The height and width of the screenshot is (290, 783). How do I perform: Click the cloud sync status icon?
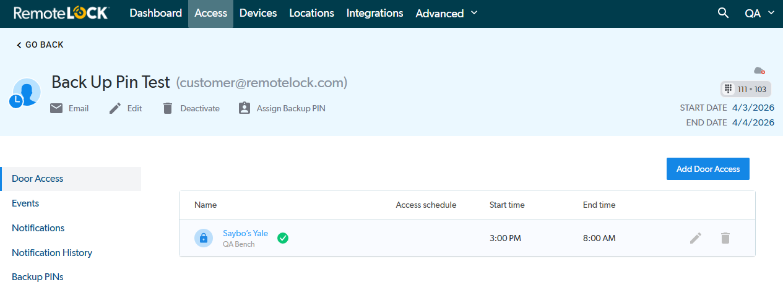pyautogui.click(x=759, y=70)
